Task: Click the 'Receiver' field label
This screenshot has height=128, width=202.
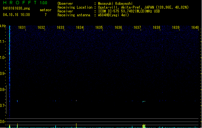Action: click(x=65, y=11)
